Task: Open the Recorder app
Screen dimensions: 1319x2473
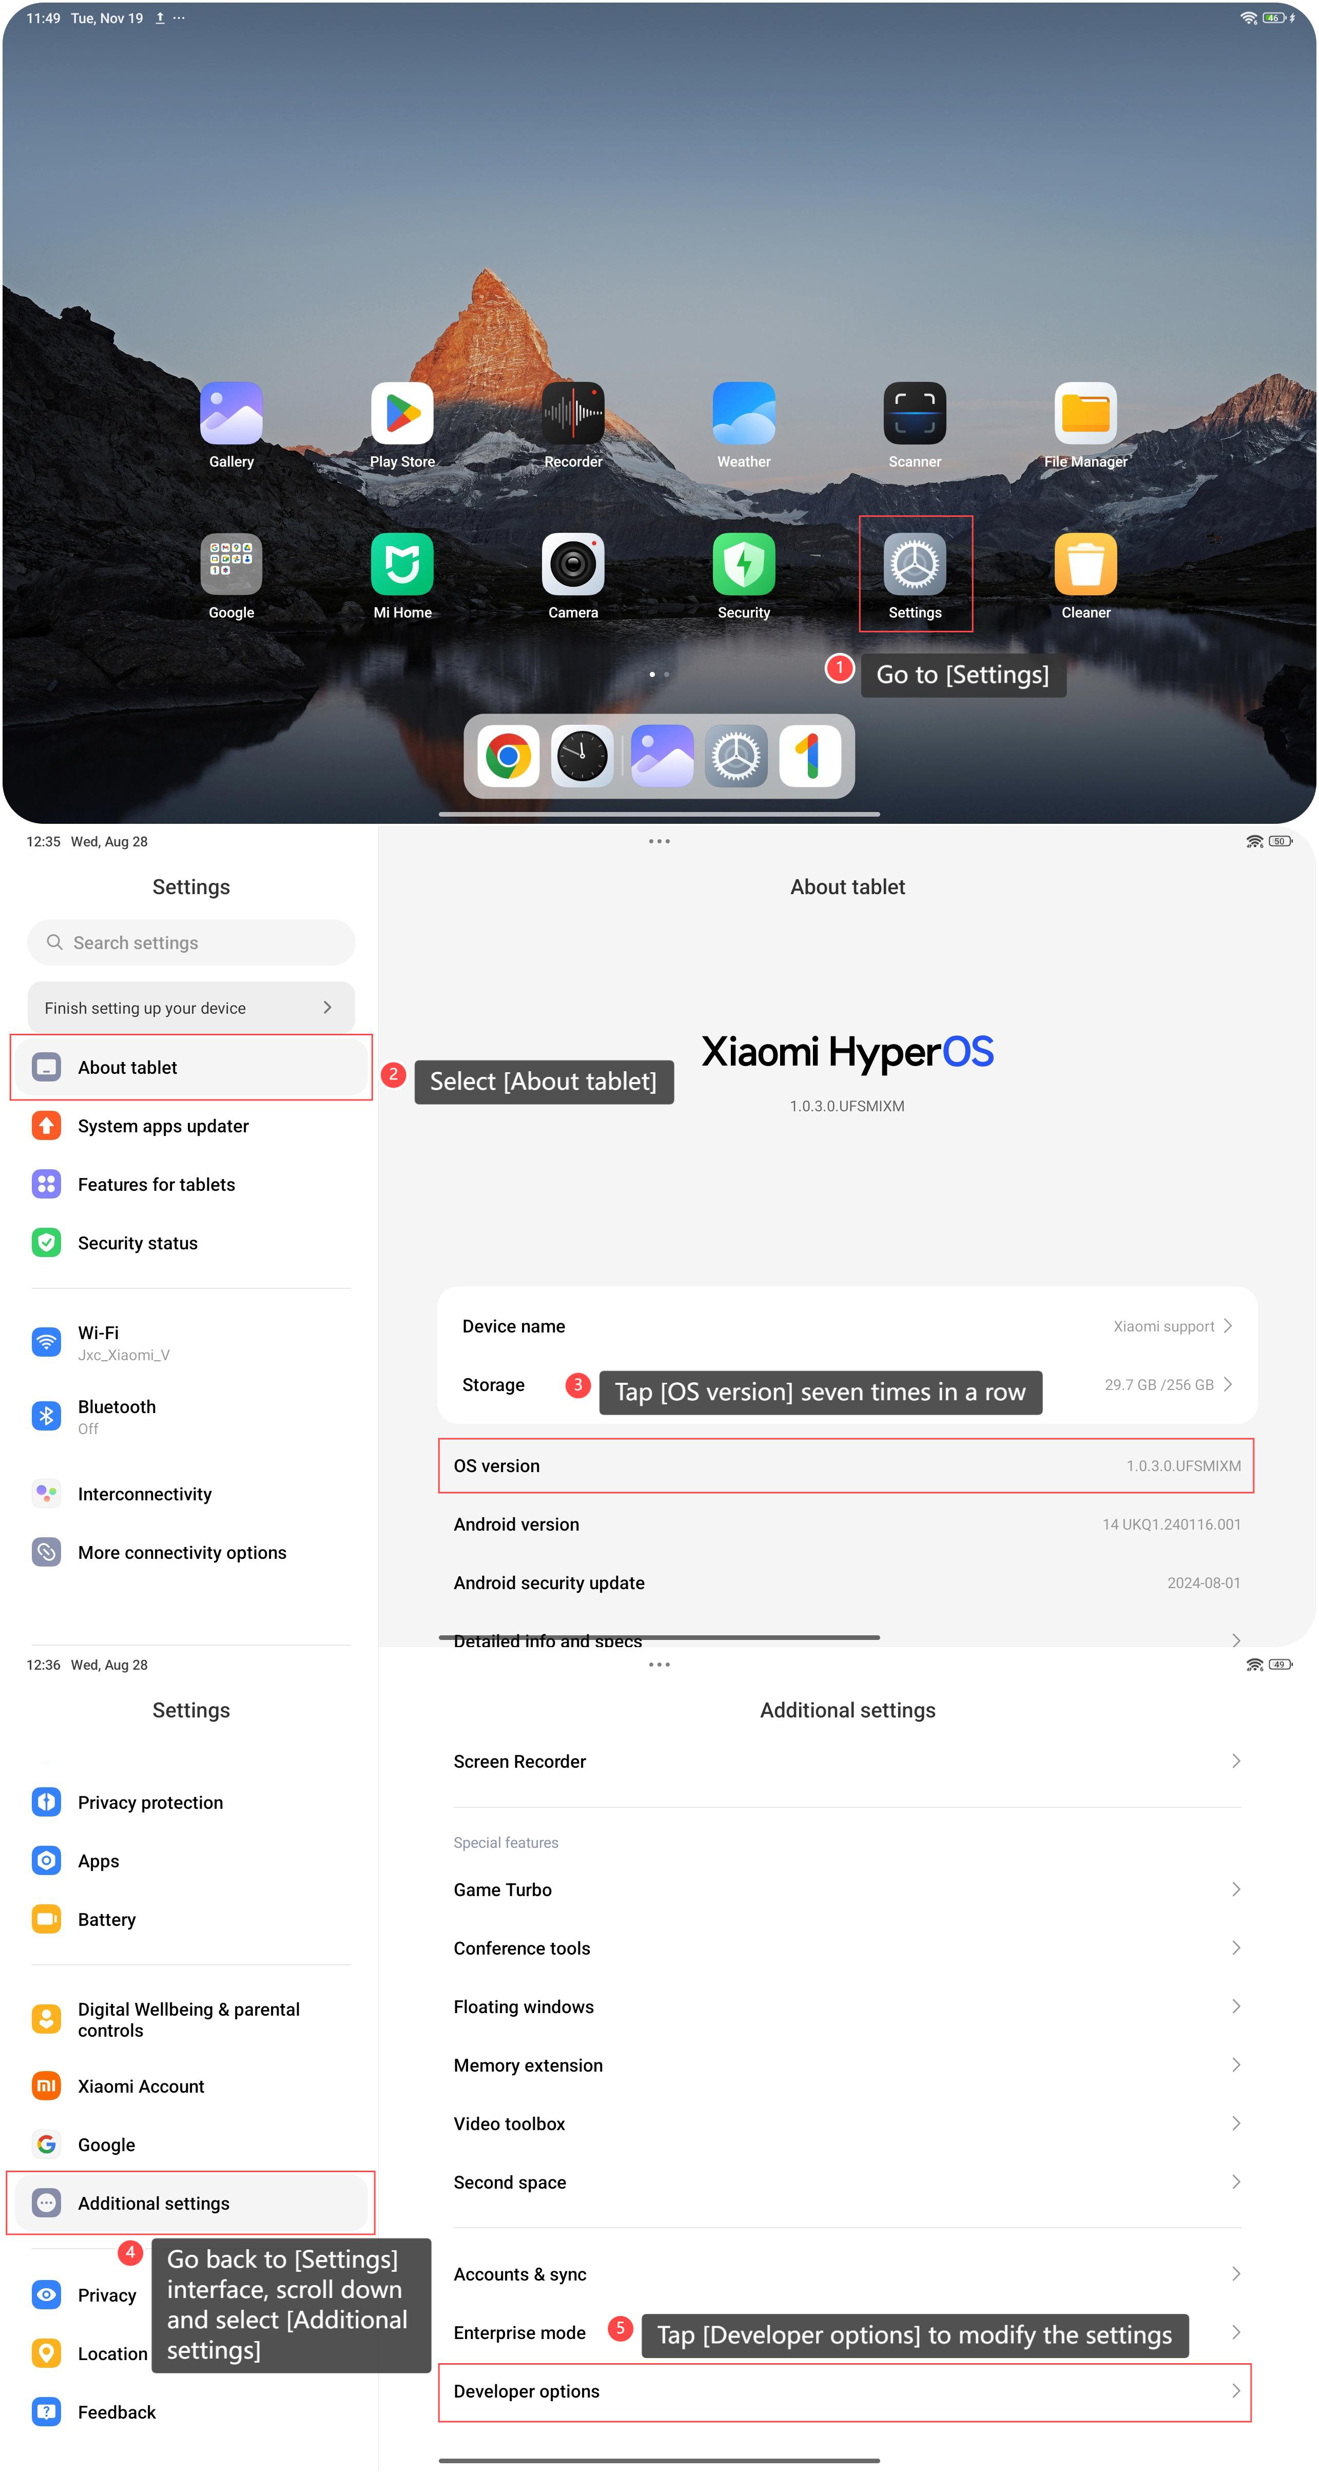Action: (573, 414)
